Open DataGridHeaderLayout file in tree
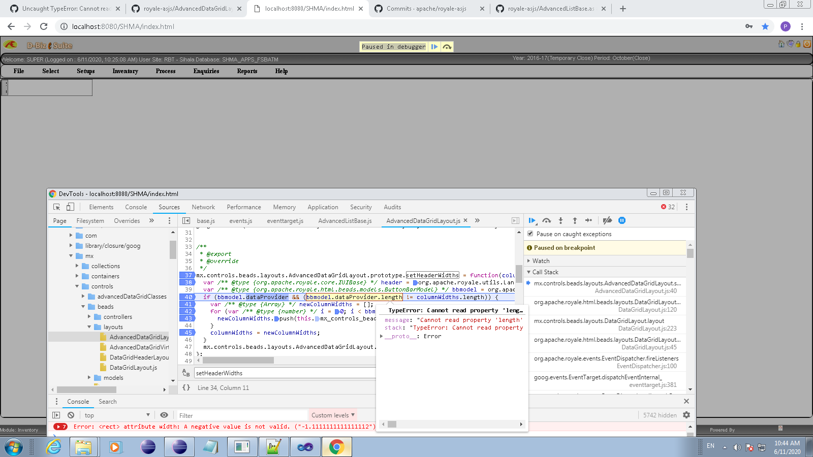This screenshot has height=457, width=813. 139,357
